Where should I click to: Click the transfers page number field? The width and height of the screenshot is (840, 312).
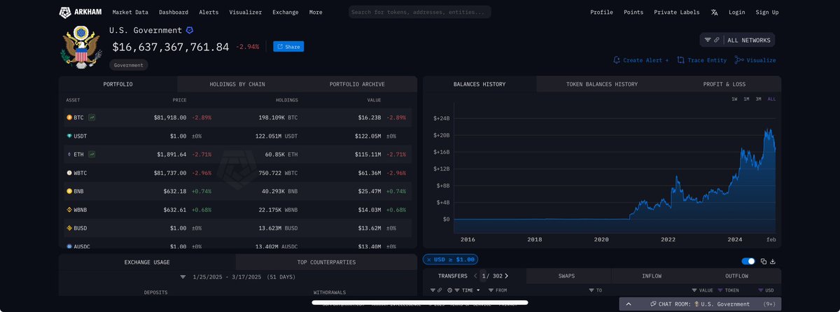[x=482, y=276]
